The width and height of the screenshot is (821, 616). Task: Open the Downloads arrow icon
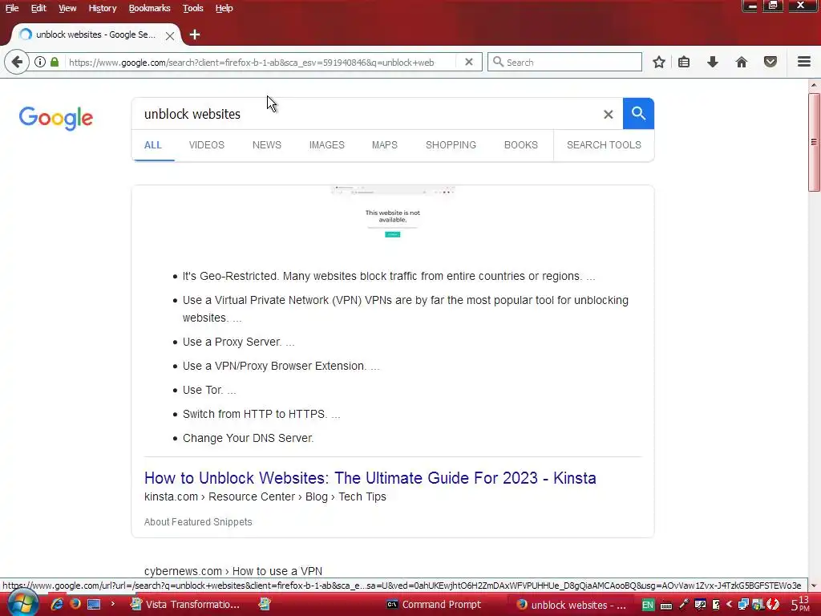point(713,63)
